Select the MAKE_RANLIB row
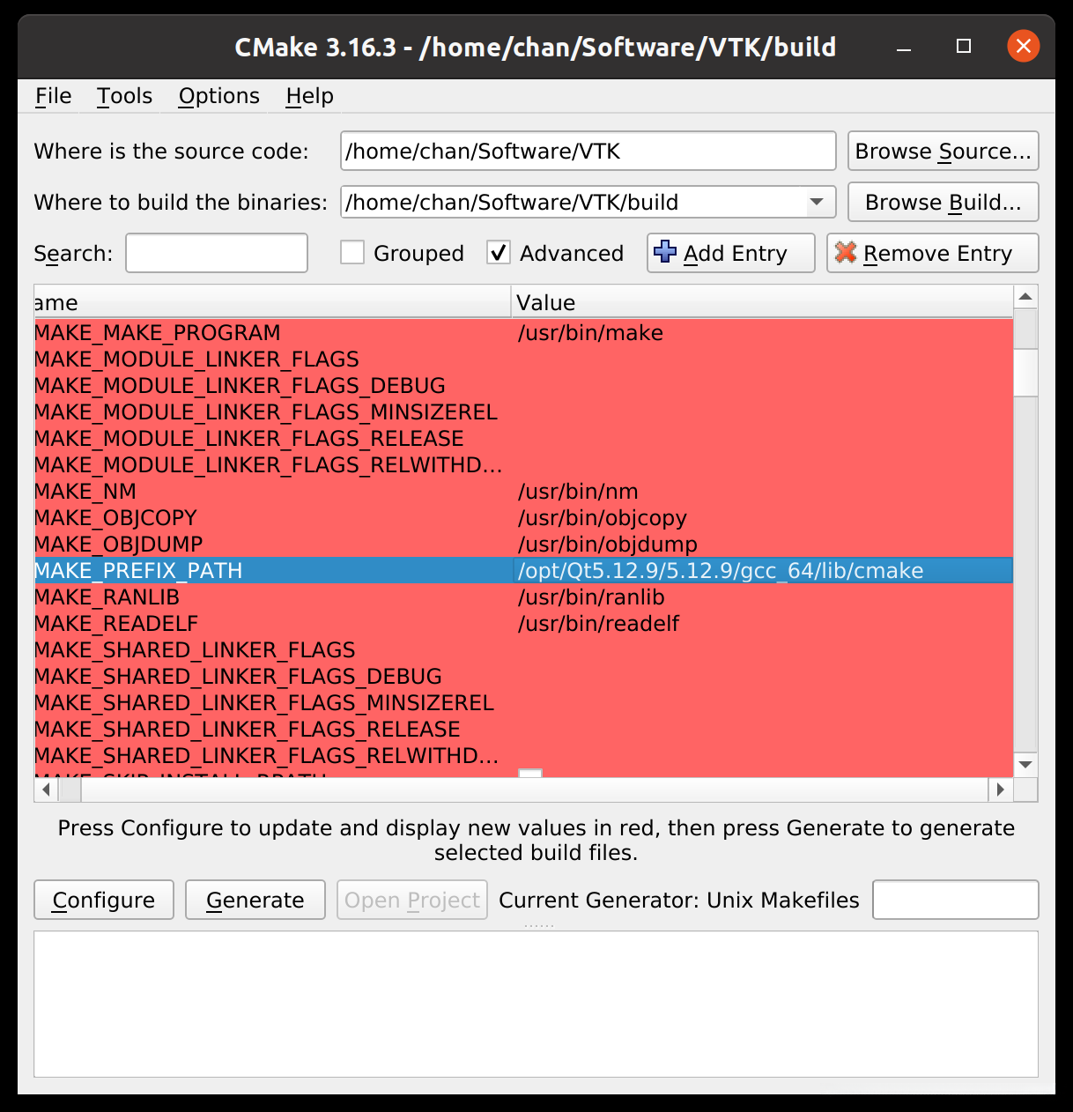Viewport: 1073px width, 1112px height. (x=523, y=597)
